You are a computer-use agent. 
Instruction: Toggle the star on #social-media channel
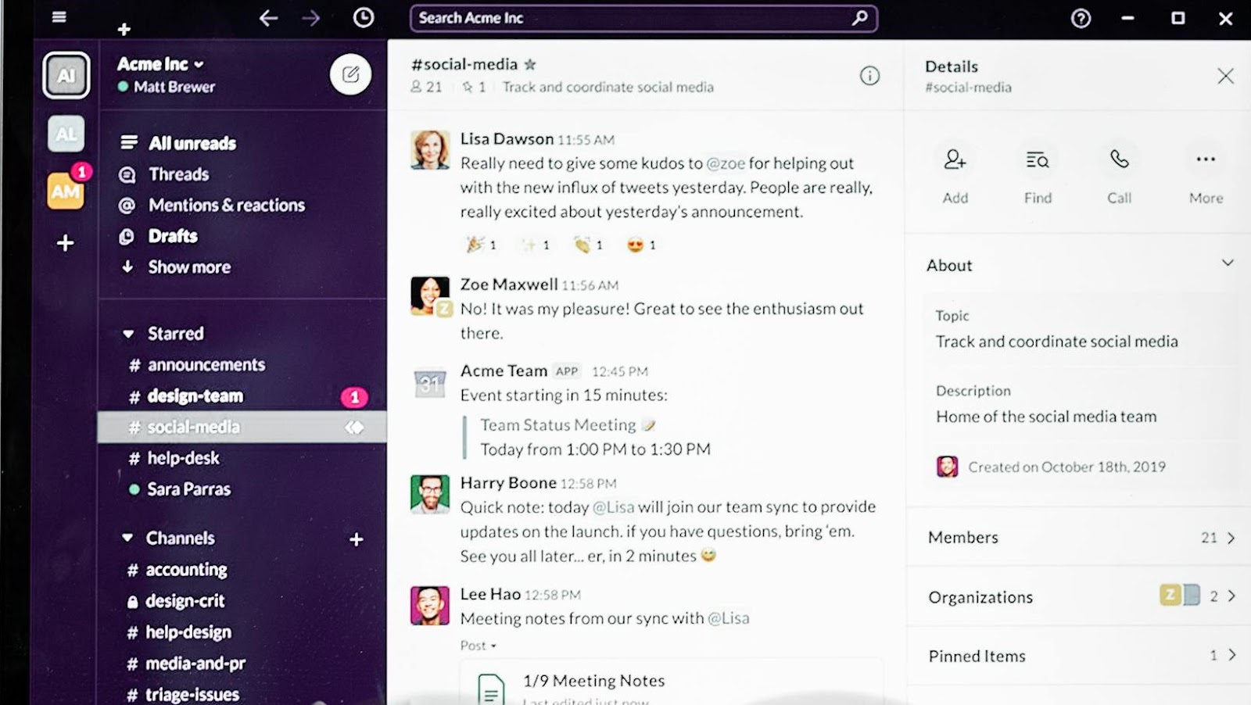point(529,64)
